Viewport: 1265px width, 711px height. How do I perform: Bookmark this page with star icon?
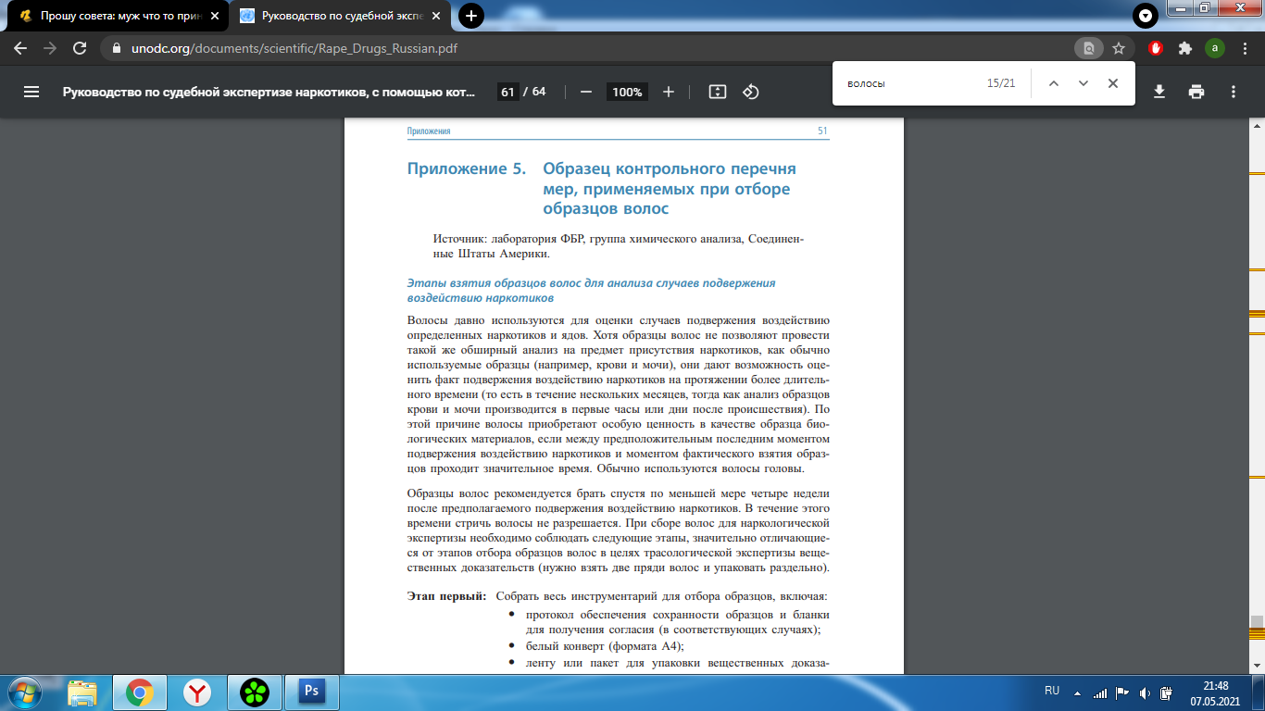(1119, 48)
